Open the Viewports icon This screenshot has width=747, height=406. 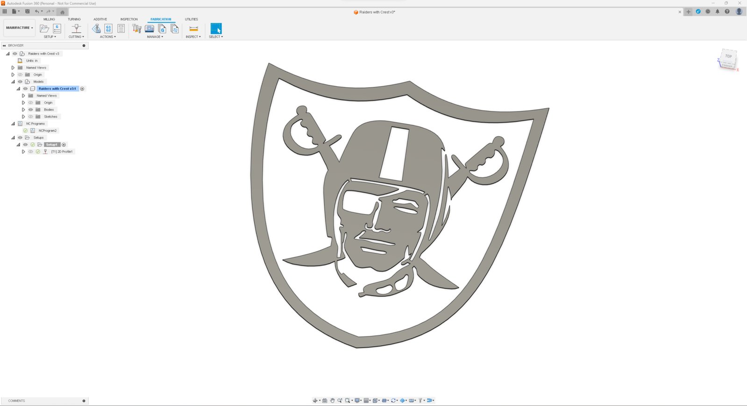(x=375, y=400)
